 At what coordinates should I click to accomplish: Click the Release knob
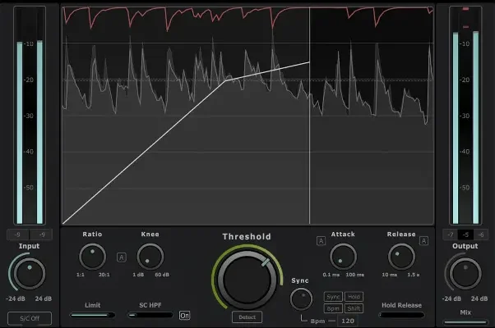point(400,257)
